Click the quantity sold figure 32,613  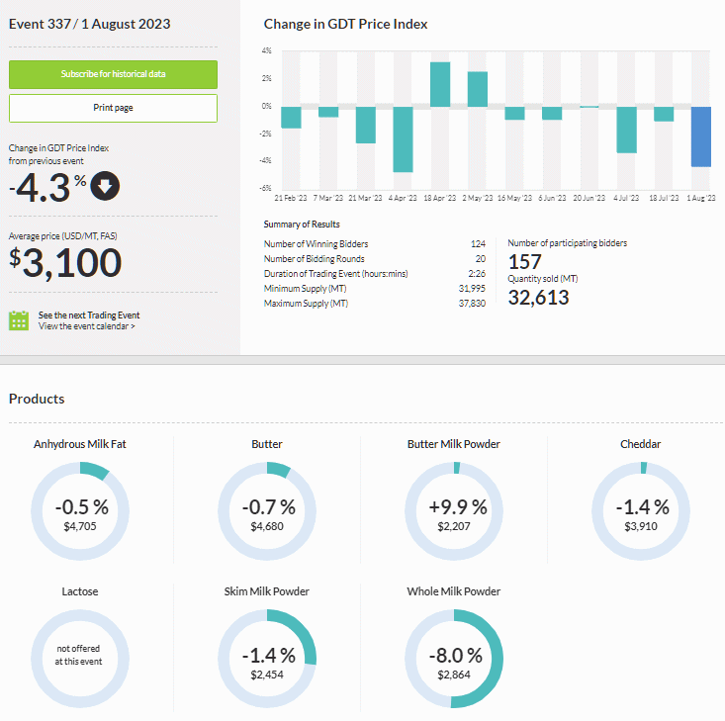539,298
